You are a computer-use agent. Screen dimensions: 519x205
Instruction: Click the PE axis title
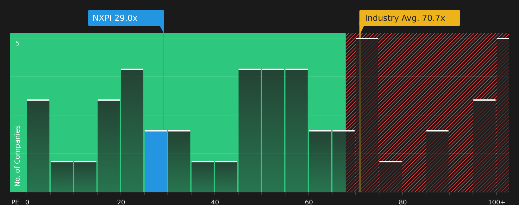click(x=15, y=202)
